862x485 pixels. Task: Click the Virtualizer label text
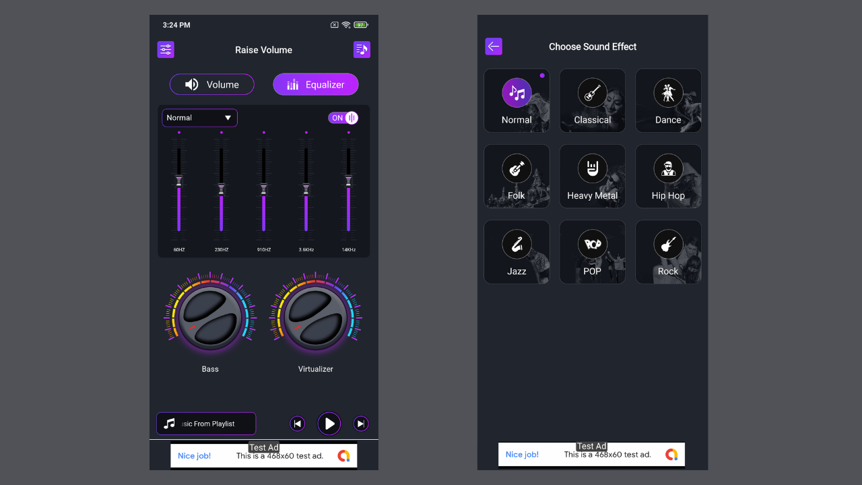[x=316, y=369]
